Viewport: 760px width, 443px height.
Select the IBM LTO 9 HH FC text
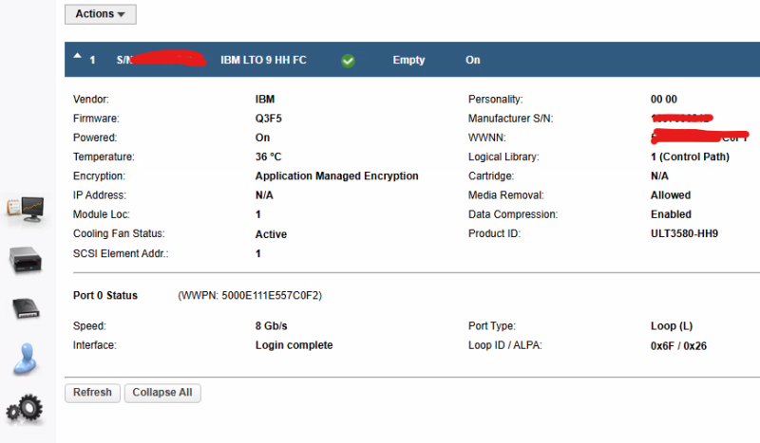pyautogui.click(x=263, y=60)
